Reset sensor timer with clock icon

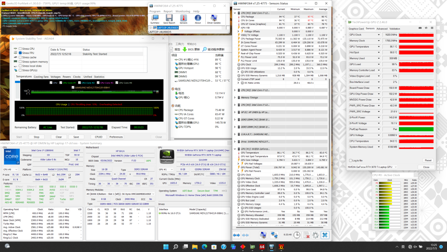(x=297, y=235)
